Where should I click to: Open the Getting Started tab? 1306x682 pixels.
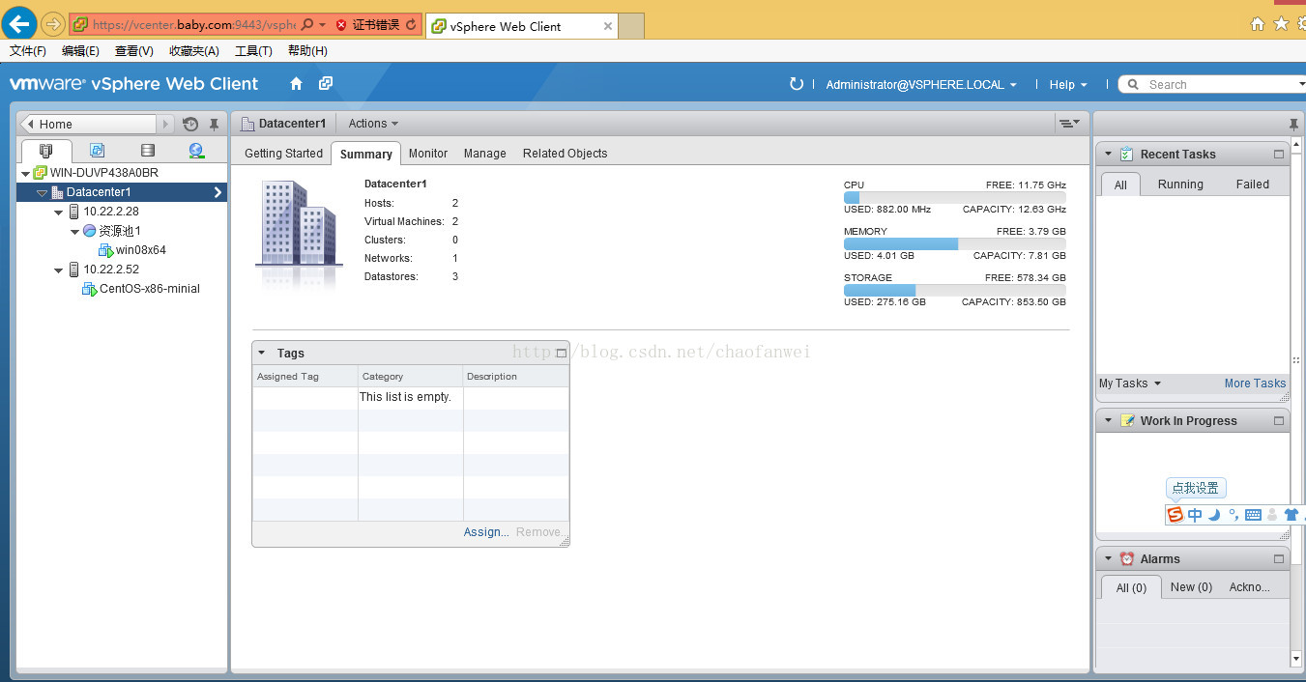click(283, 153)
